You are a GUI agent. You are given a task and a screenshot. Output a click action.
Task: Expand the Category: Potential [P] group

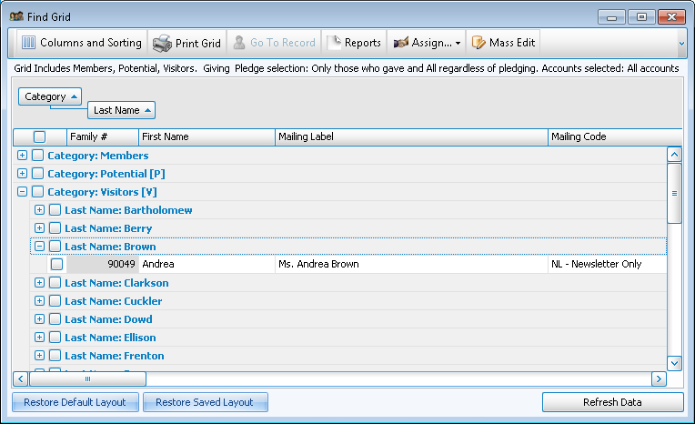click(x=22, y=174)
